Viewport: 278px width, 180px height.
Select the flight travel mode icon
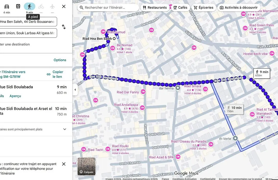[52, 6]
